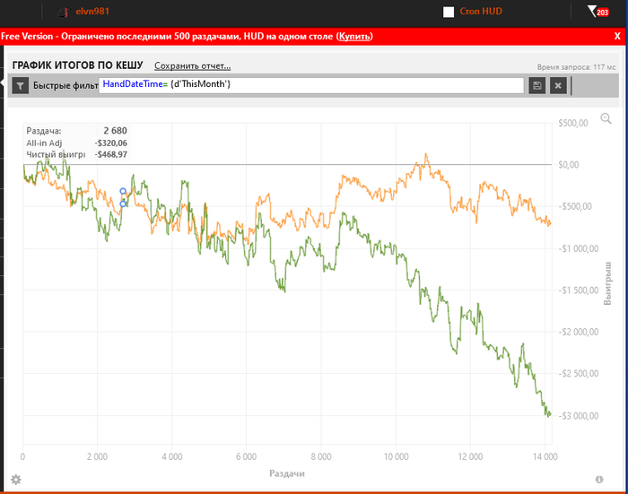Open the quick filters funnel icon

(x=20, y=86)
